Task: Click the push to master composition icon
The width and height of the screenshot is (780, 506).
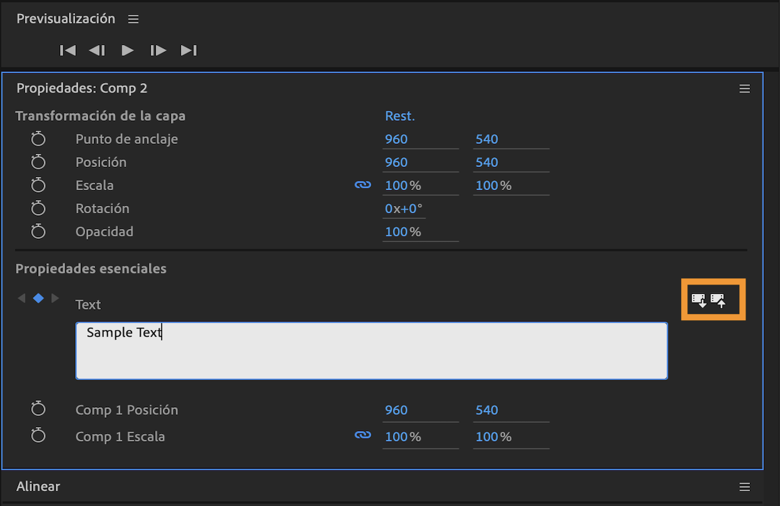Action: tap(718, 300)
